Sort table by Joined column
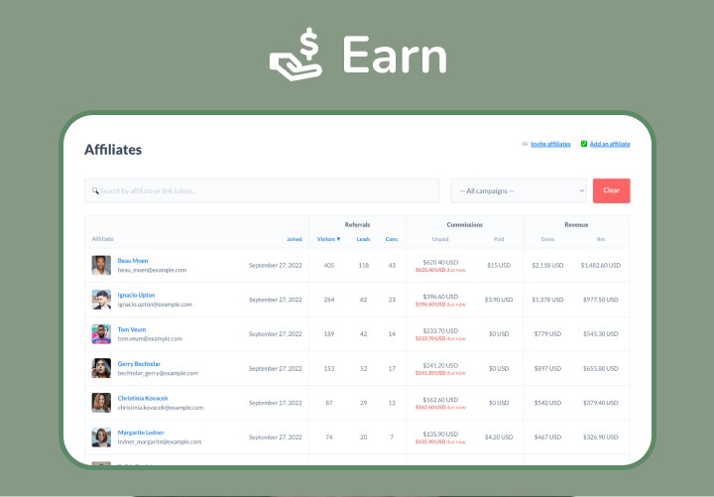 295,239
